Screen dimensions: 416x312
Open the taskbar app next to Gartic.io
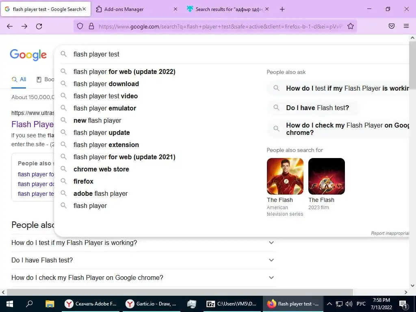192,304
